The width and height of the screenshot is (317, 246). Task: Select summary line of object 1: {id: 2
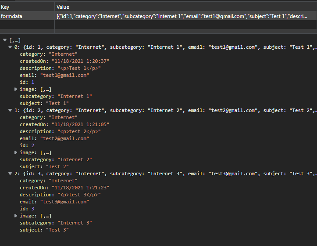pyautogui.click(x=165, y=110)
